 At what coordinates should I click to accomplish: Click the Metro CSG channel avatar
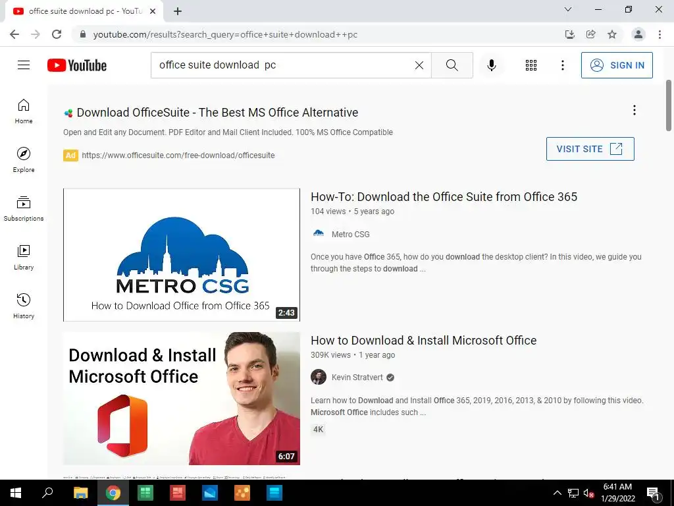coord(319,234)
